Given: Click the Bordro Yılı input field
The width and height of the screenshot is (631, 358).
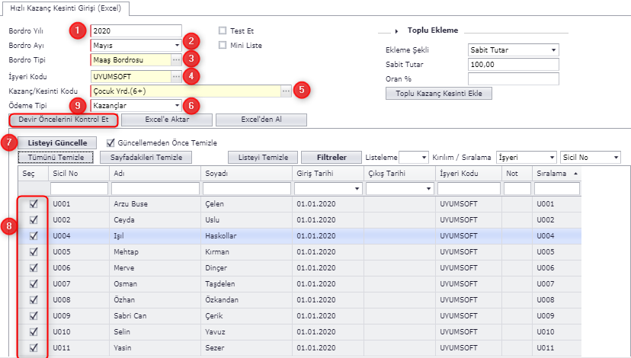Looking at the screenshot, I should click(135, 31).
